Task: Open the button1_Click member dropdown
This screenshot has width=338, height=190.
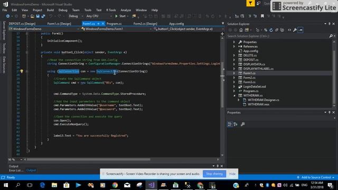Action: 189,29
